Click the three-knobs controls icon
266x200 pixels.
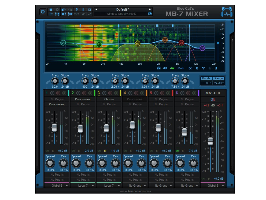76,14
